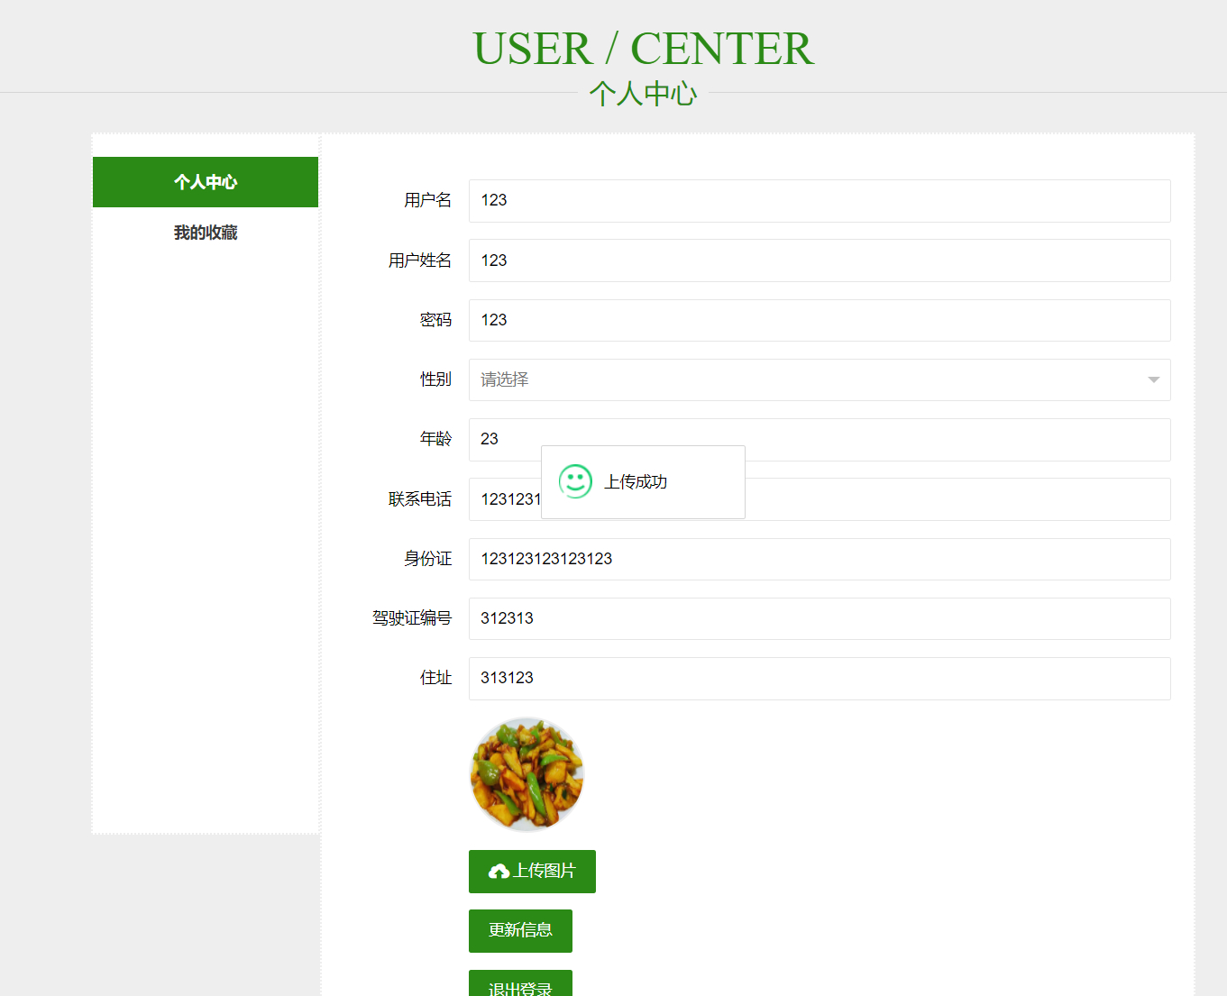1227x996 pixels.
Task: Click the 请选择 placeholder in 性别 select
Action: pyautogui.click(x=505, y=379)
